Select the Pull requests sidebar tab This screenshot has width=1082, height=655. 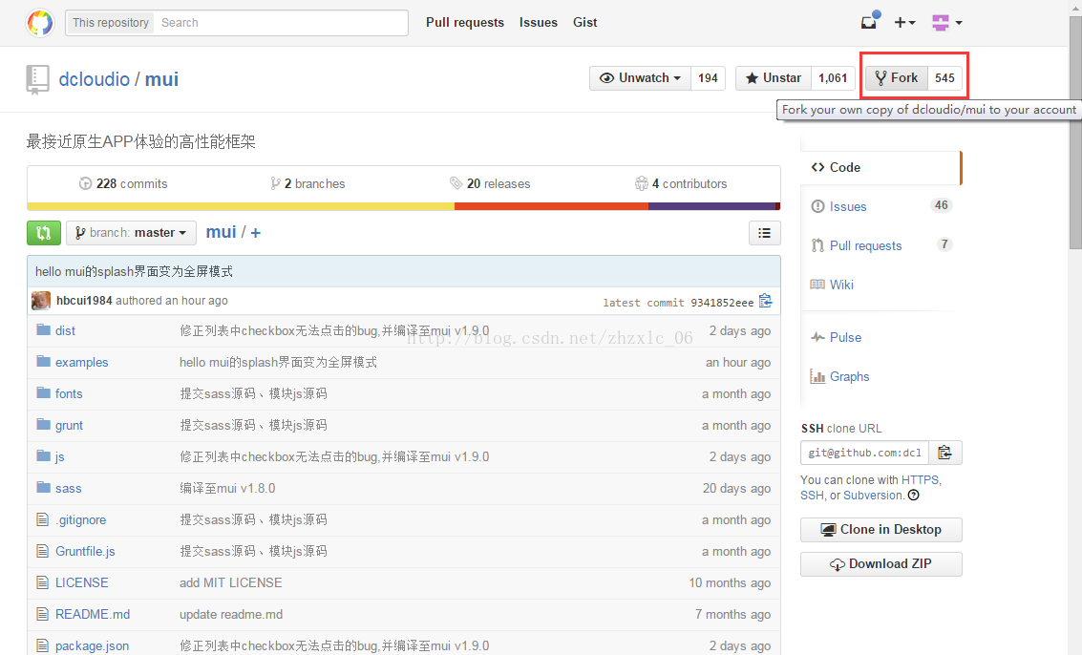(x=880, y=245)
